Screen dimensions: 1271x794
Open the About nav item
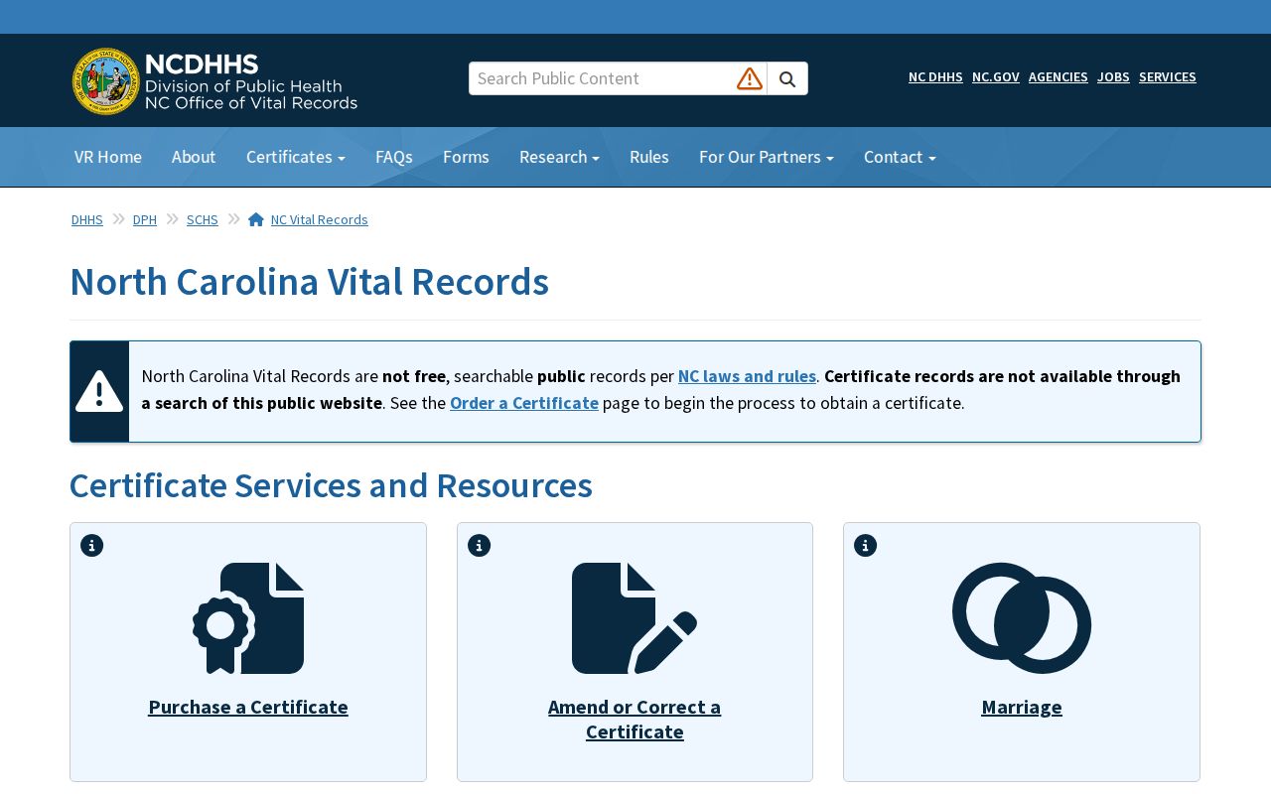click(x=194, y=157)
